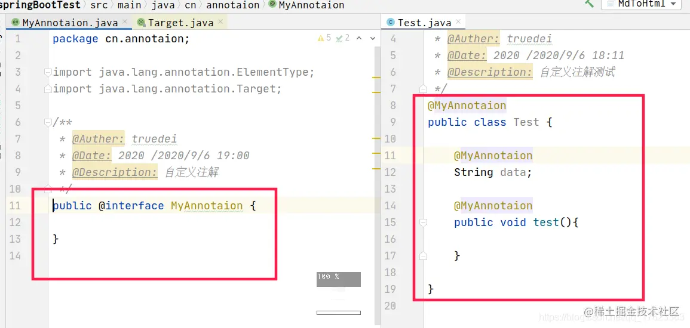Screen dimensions: 690x328
Task: Go to next highlighted problem arrow
Action: point(372,38)
